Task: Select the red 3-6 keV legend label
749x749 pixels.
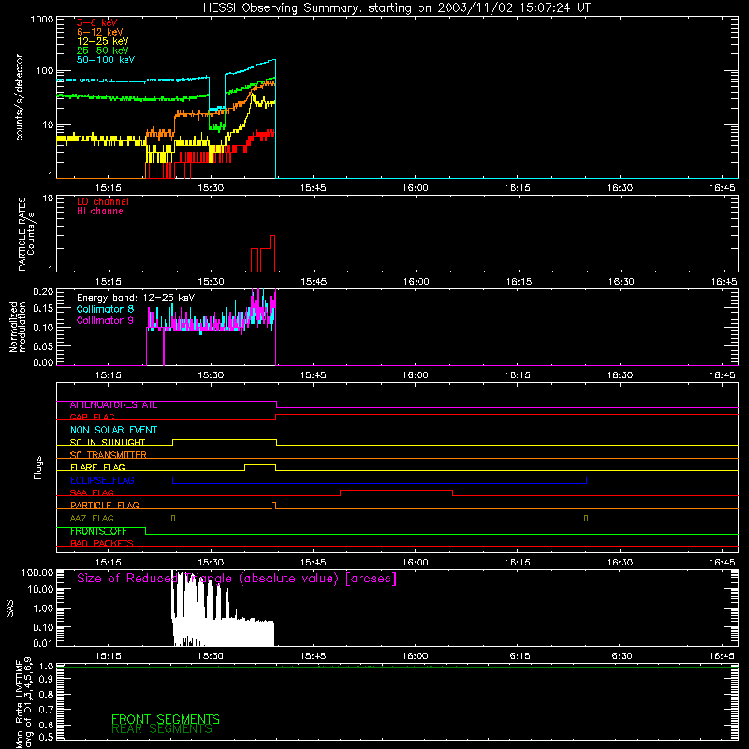Action: point(97,22)
